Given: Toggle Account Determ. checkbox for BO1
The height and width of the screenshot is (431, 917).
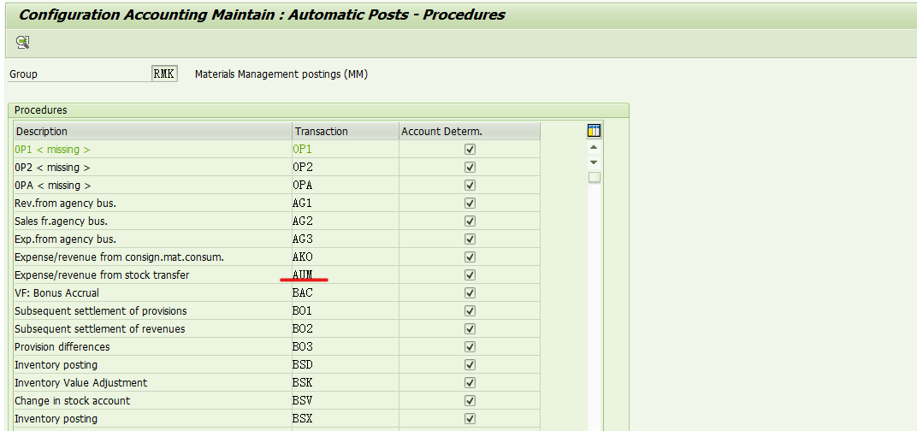Looking at the screenshot, I should click(x=470, y=311).
